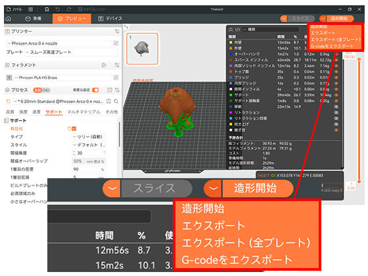Open the Phrozen PLA HS Brass dropdown
368x276 pixels.
tap(63, 78)
